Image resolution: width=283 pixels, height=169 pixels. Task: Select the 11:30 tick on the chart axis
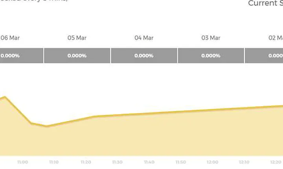pos(117,162)
